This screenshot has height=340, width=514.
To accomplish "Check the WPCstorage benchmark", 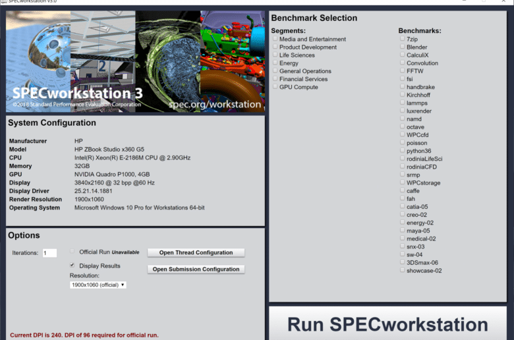I will [x=402, y=183].
